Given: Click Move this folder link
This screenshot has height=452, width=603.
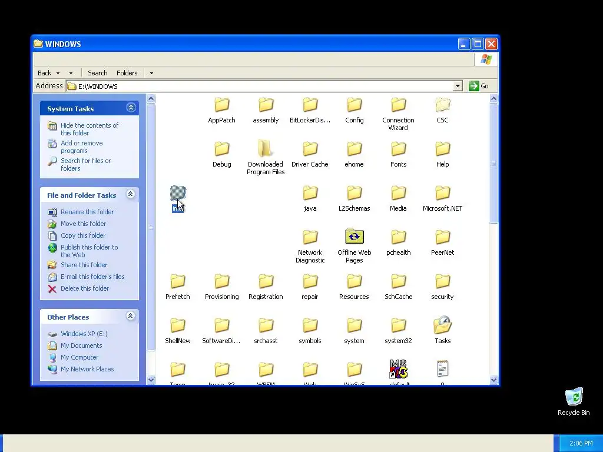Looking at the screenshot, I should [x=84, y=224].
